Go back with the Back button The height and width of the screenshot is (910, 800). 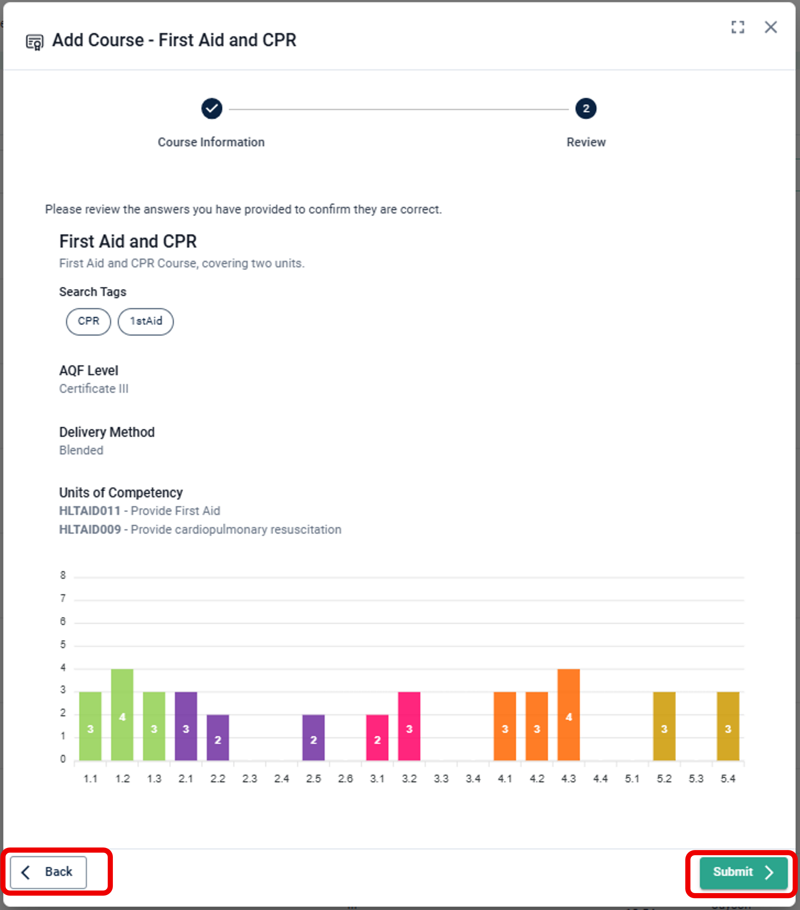(x=49, y=872)
